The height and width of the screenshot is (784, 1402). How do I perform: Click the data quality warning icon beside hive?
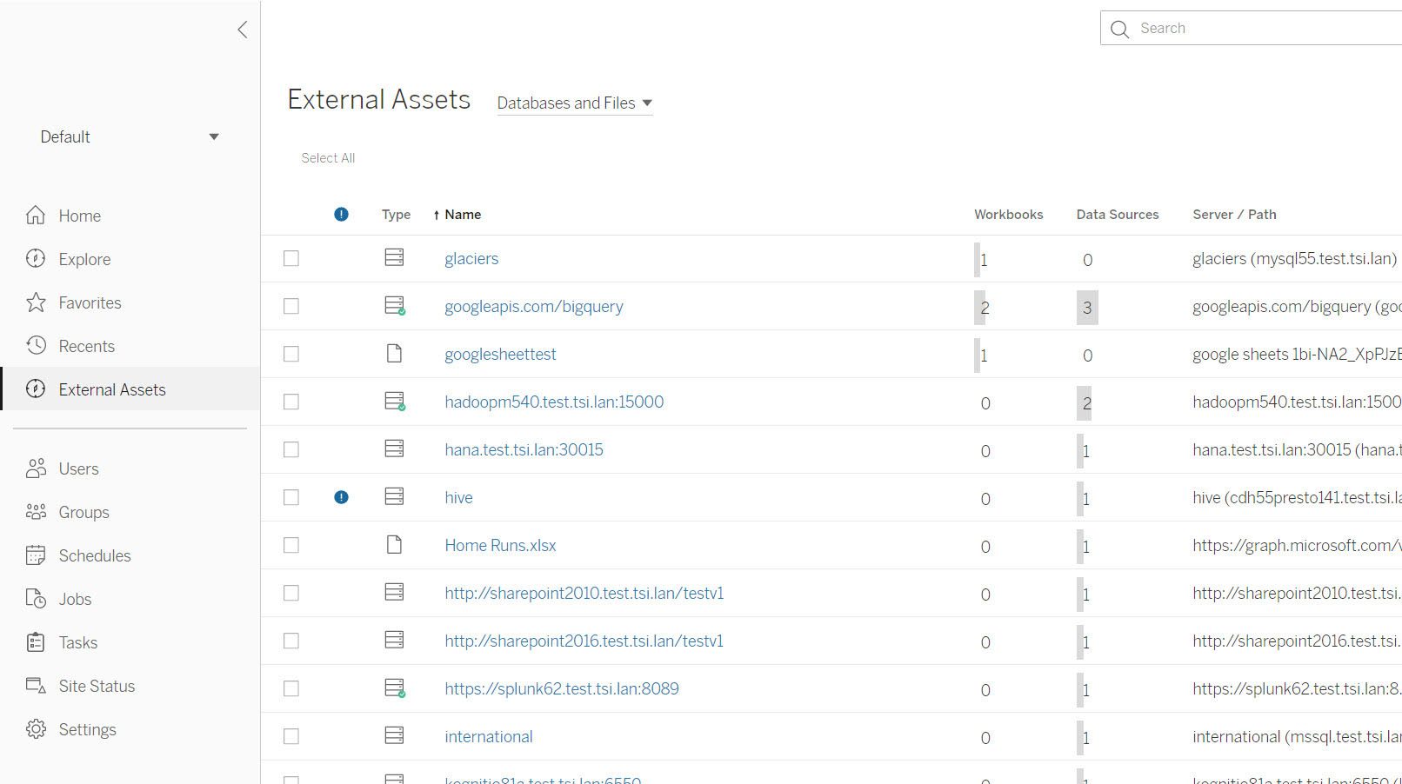click(341, 496)
